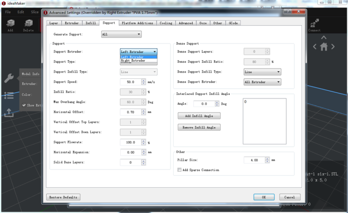The height and width of the screenshot is (213, 348).
Task: Click the Add model icon in toolbar
Action: (10, 23)
